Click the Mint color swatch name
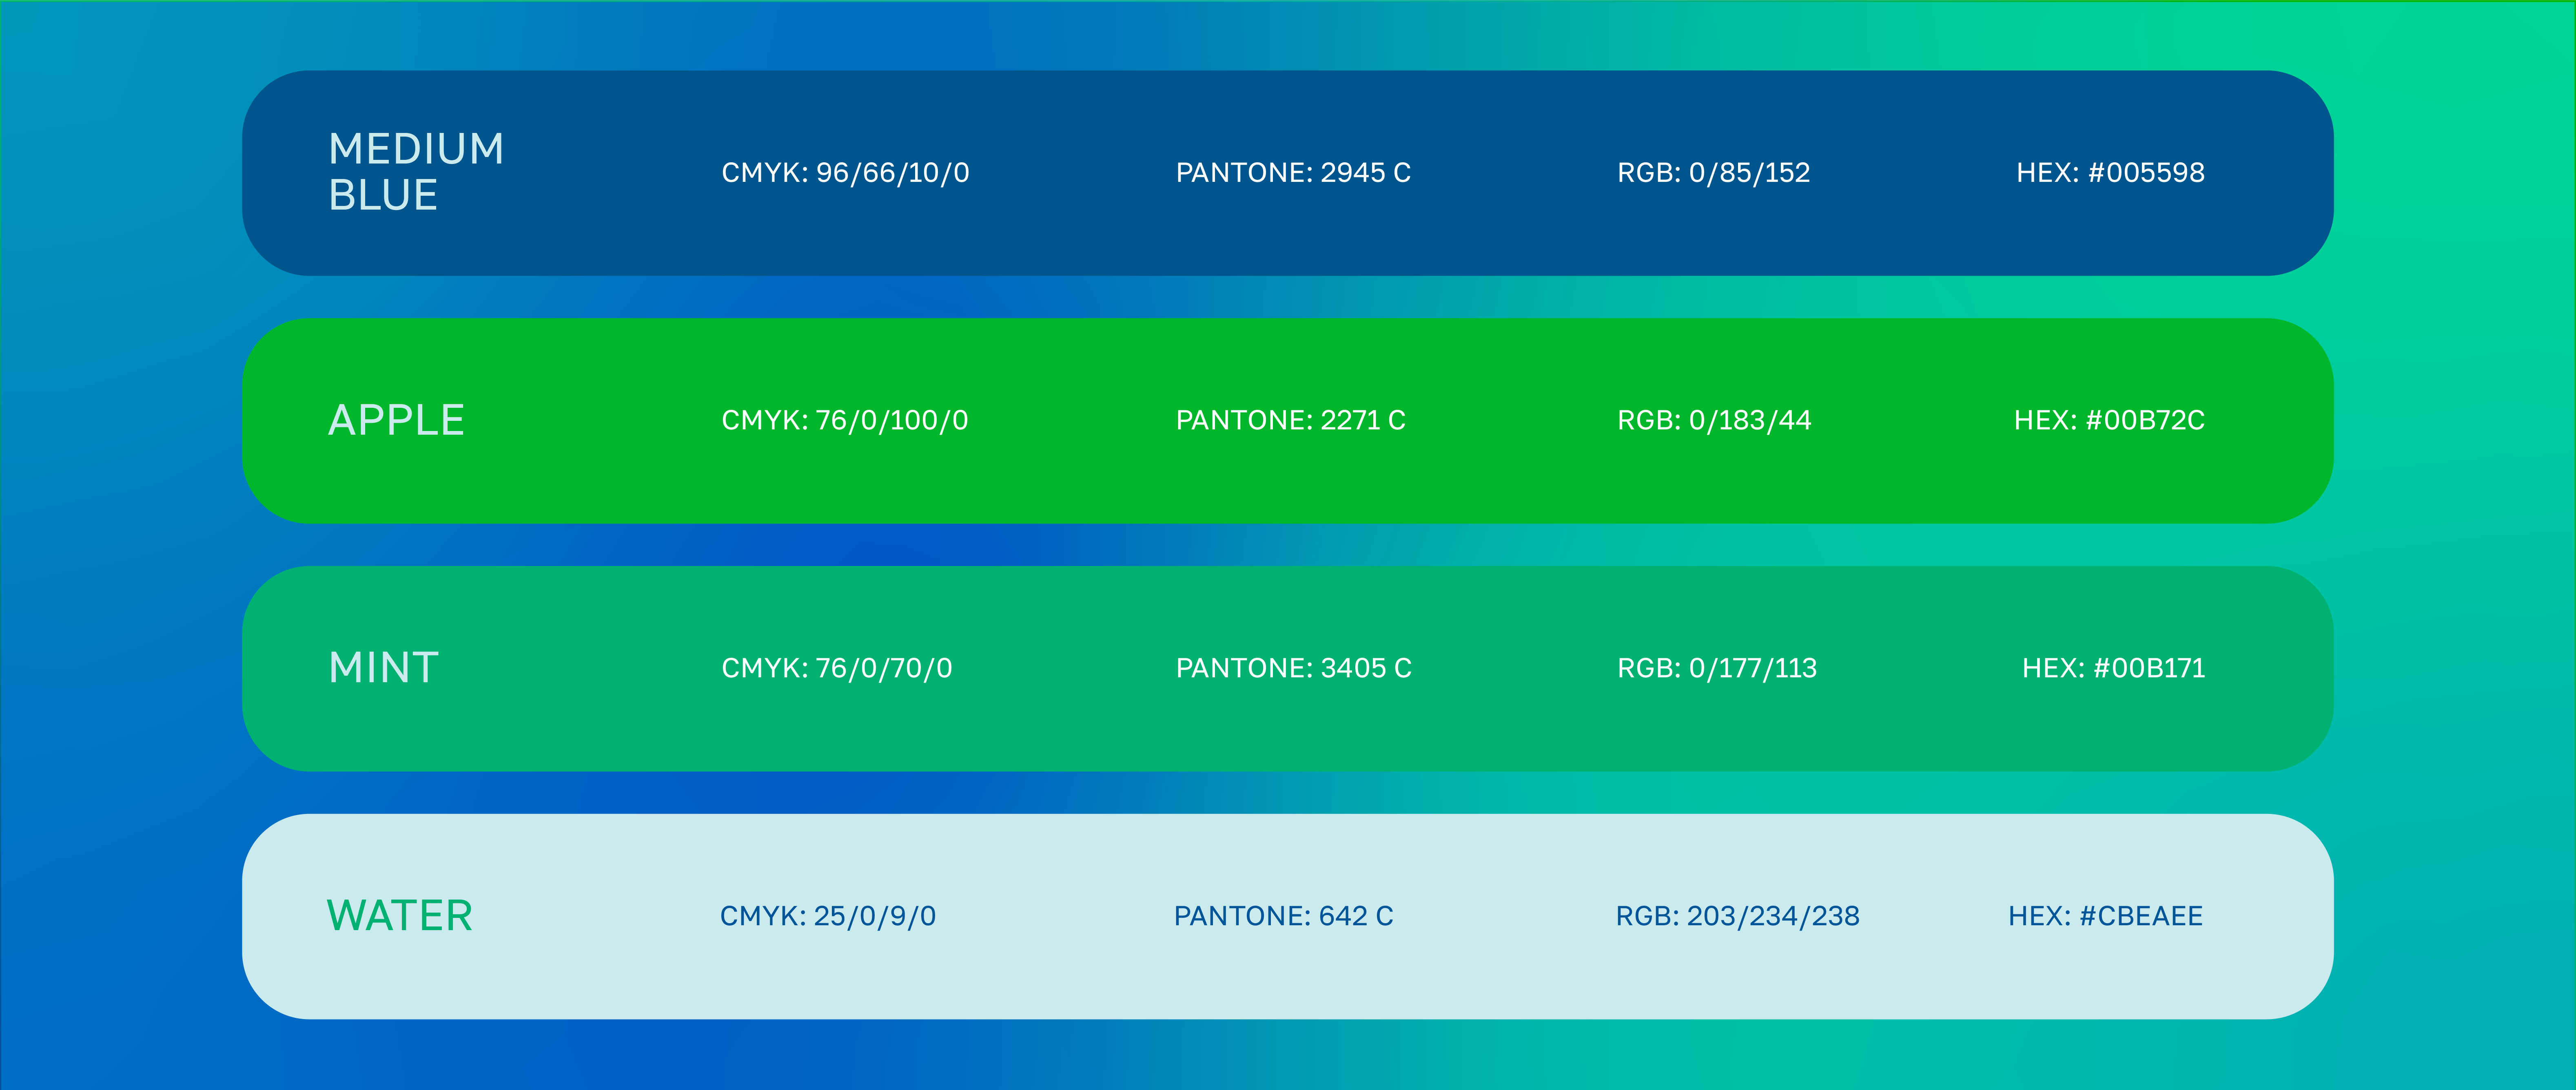Screen dimensions: 2576x1090 [384, 668]
